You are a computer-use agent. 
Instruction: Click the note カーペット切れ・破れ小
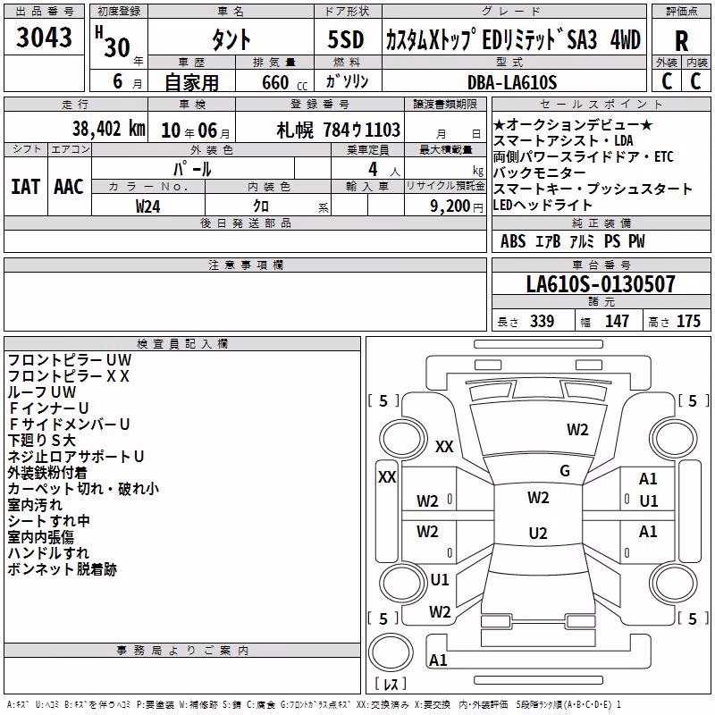pos(83,489)
